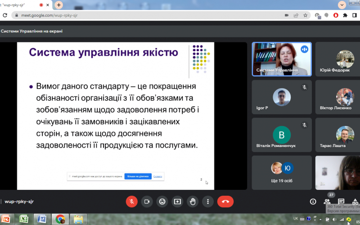Open Excel from the taskbar
Screen dimensions: 360x225
point(24,219)
